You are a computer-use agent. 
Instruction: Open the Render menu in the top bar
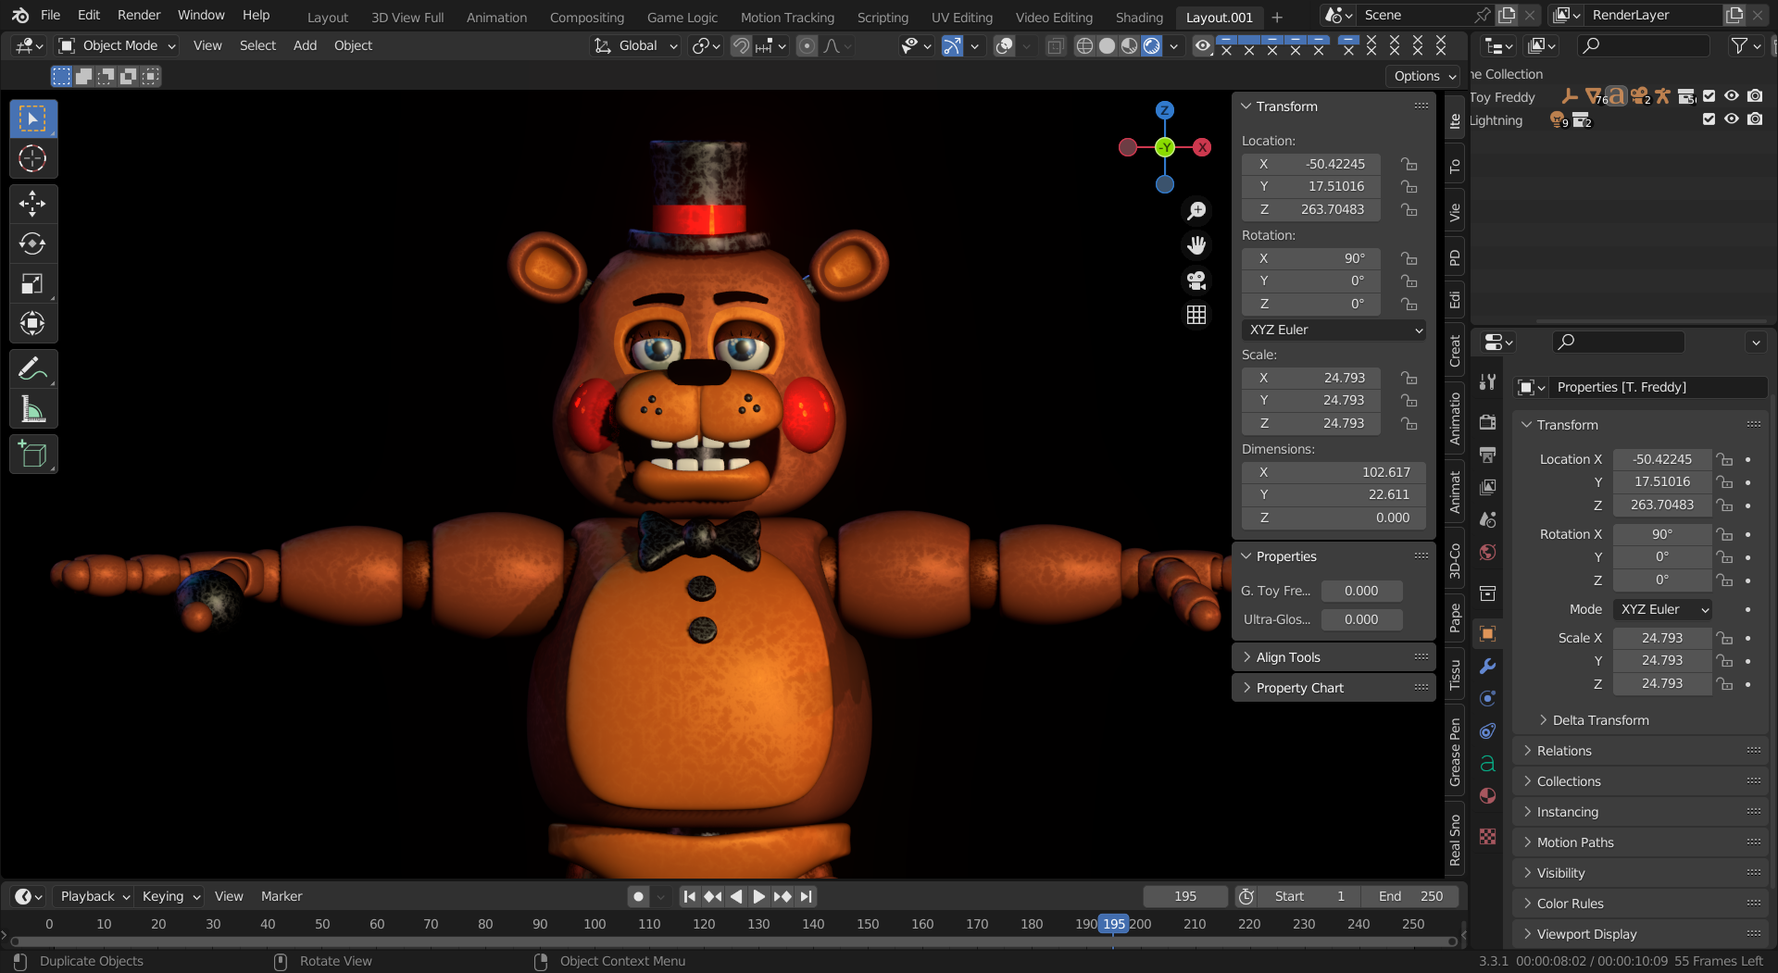pos(138,15)
